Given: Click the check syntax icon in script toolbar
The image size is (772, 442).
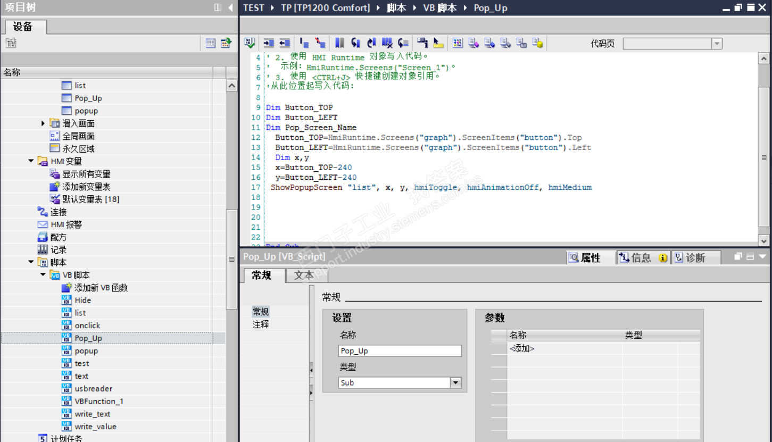Looking at the screenshot, I should point(249,43).
